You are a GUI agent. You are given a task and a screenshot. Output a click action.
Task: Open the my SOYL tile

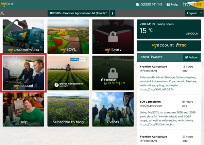click(68, 37)
